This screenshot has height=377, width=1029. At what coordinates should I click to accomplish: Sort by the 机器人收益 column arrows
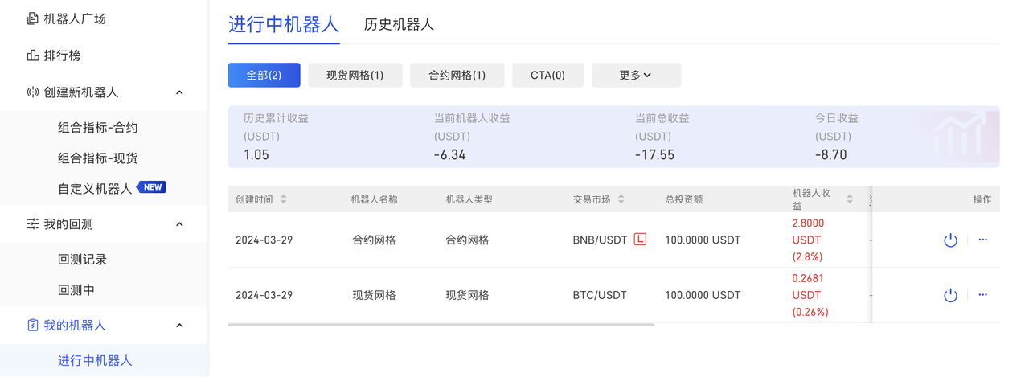850,199
